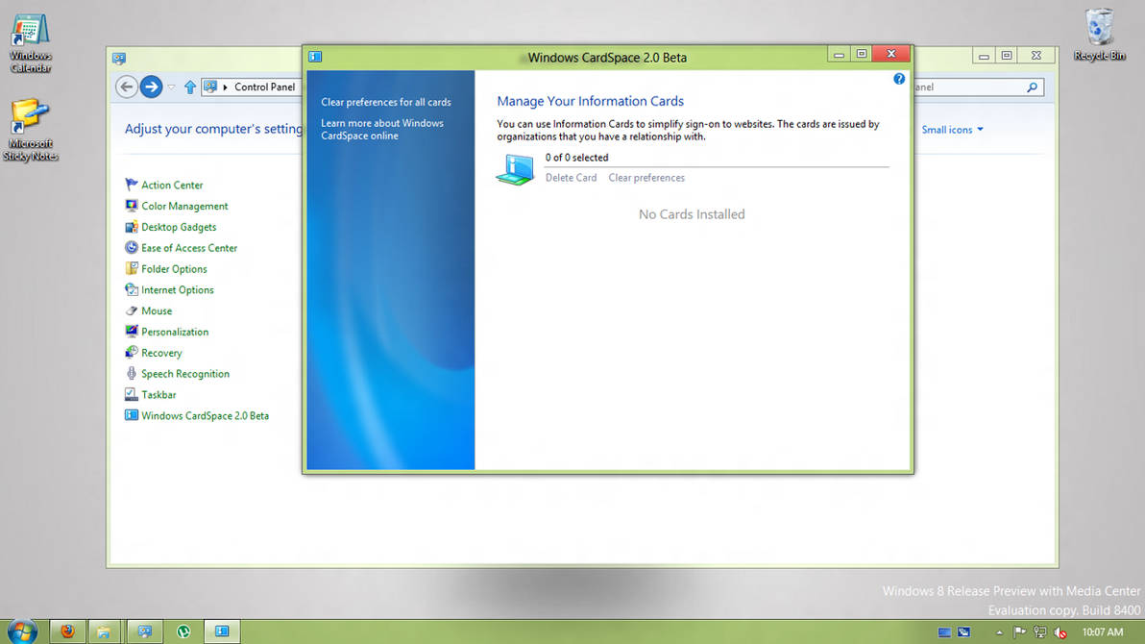Click the CardSpace help question mark icon
The width and height of the screenshot is (1145, 644).
(899, 79)
